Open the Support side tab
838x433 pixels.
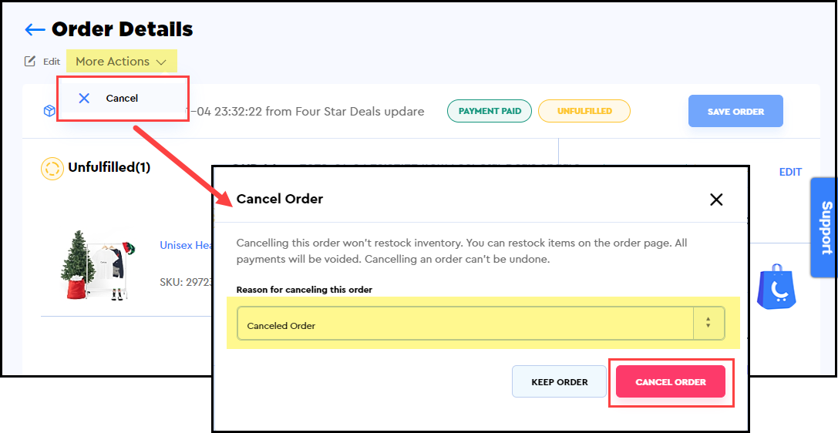point(825,227)
